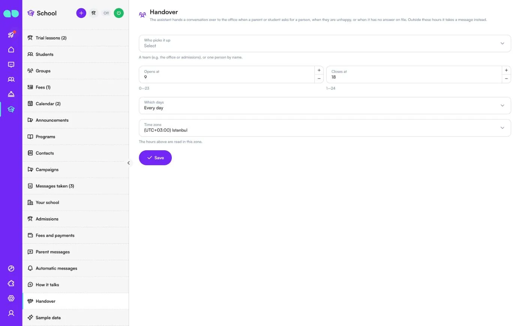
Task: Increase the Closes at hour
Action: [506, 70]
